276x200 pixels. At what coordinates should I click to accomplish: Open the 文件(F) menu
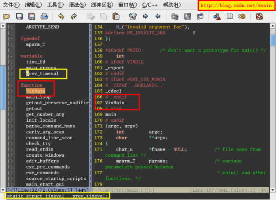pyautogui.click(x=11, y=5)
